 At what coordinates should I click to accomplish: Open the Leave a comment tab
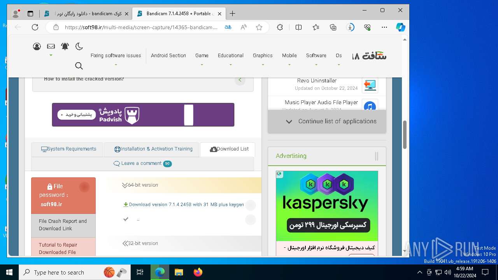point(142,164)
